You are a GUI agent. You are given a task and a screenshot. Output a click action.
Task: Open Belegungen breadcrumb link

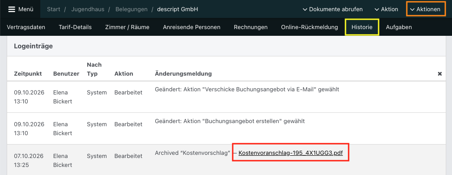pos(132,9)
